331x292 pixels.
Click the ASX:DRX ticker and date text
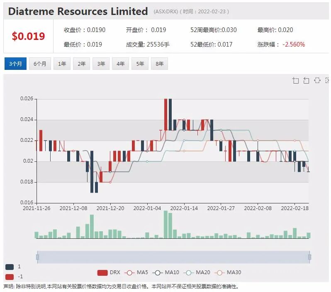click(191, 11)
